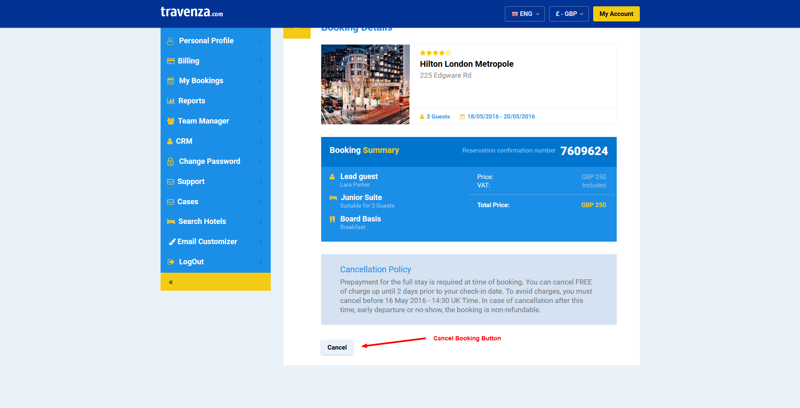Screen dimensions: 800x408
Task: Click the Total Price value GBP 250
Action: tap(594, 205)
